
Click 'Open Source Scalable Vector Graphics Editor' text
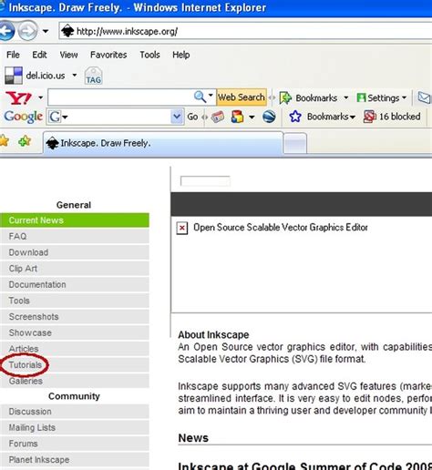(x=281, y=228)
